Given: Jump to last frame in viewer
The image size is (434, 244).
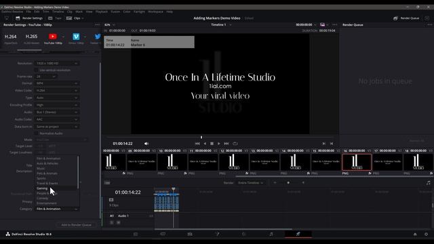Looking at the screenshot, I should click(226, 144).
